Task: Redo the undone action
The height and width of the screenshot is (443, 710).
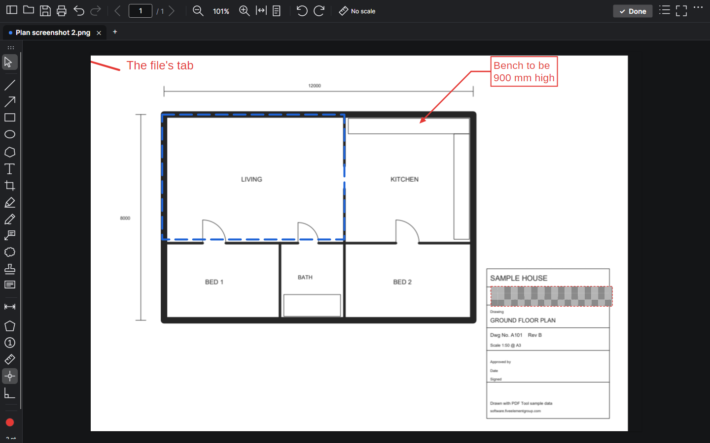Action: (x=96, y=11)
